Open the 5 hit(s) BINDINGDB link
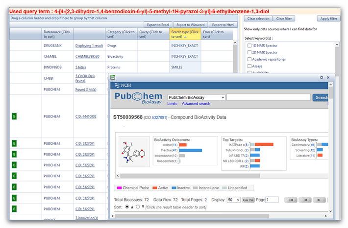 tap(80, 67)
